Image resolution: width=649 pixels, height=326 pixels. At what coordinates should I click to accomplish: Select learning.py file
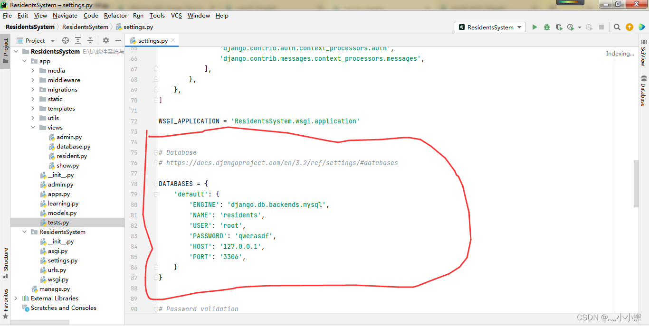63,203
